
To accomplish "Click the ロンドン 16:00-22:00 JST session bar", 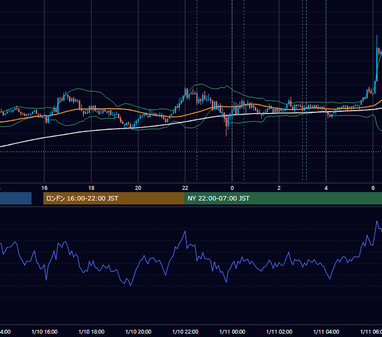I will 113,198.
